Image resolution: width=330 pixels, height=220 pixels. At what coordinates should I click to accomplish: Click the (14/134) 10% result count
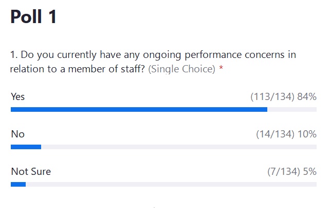286,134
